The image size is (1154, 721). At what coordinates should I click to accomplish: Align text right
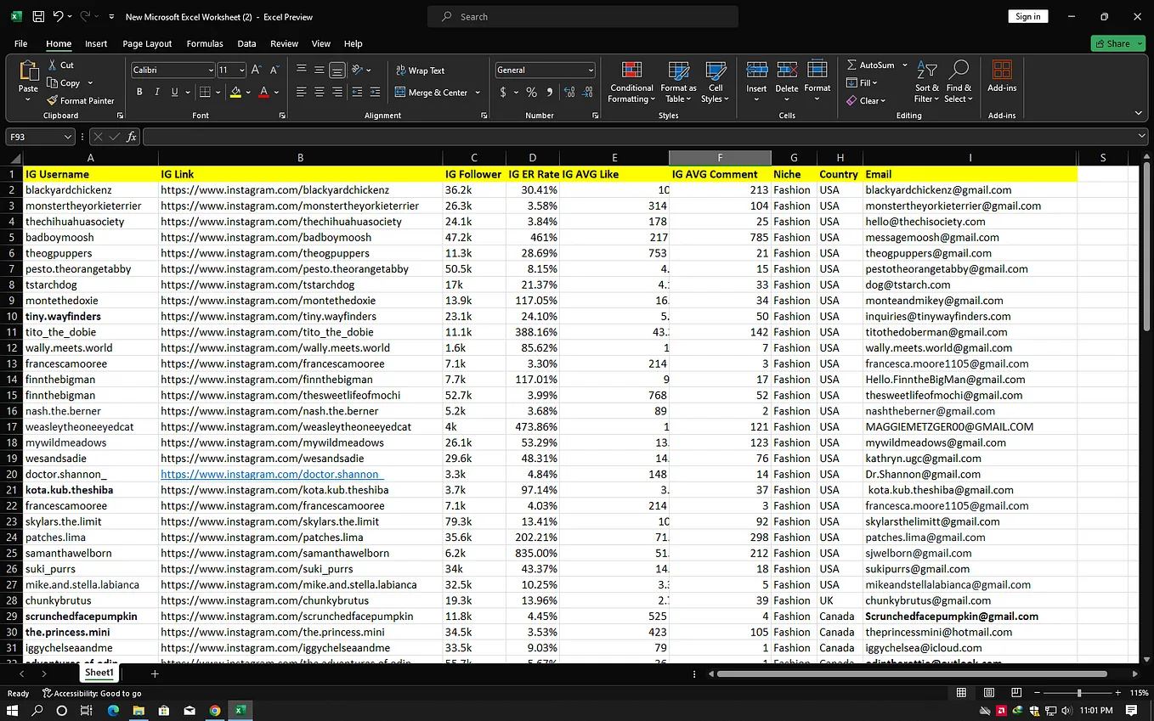pyautogui.click(x=337, y=92)
